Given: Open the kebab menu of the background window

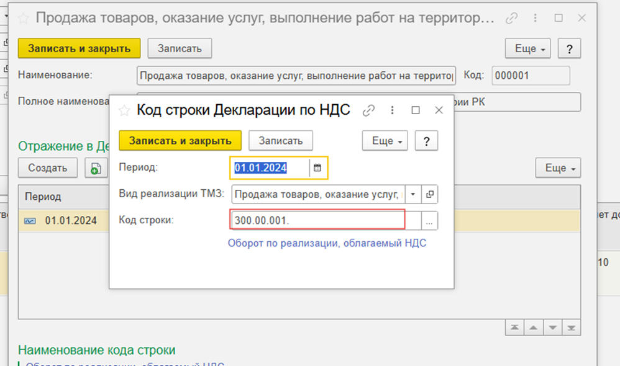Looking at the screenshot, I should coord(535,19).
